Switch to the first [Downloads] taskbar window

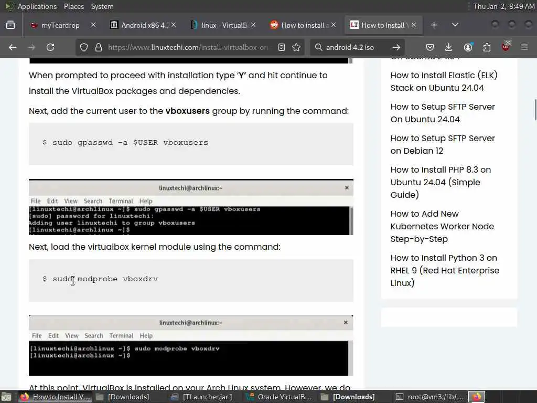(123, 397)
